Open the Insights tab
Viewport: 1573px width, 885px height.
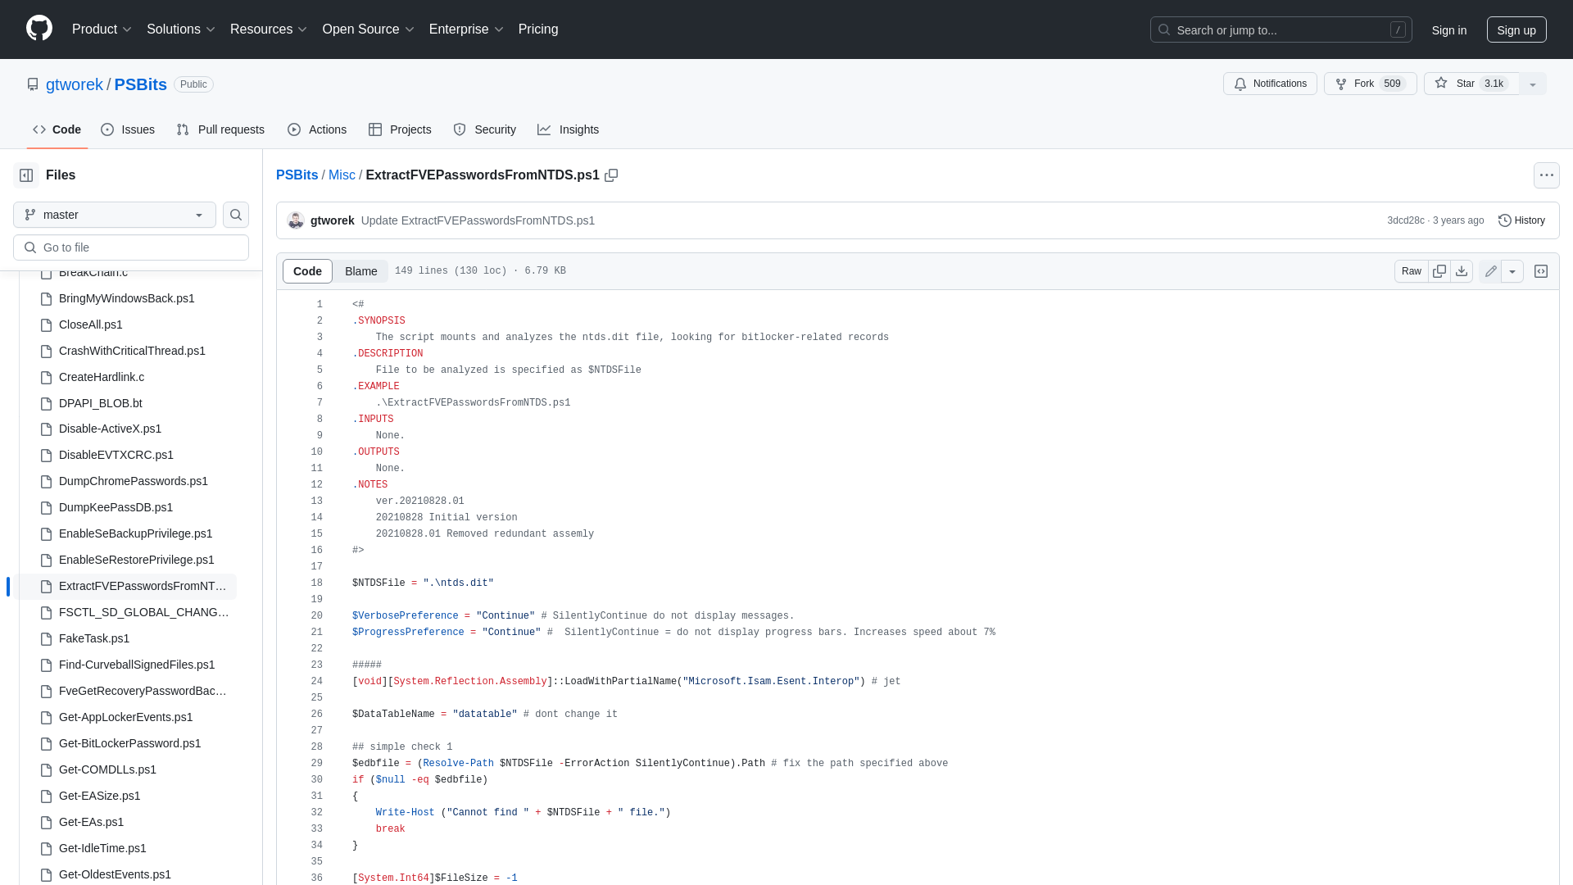pyautogui.click(x=568, y=129)
